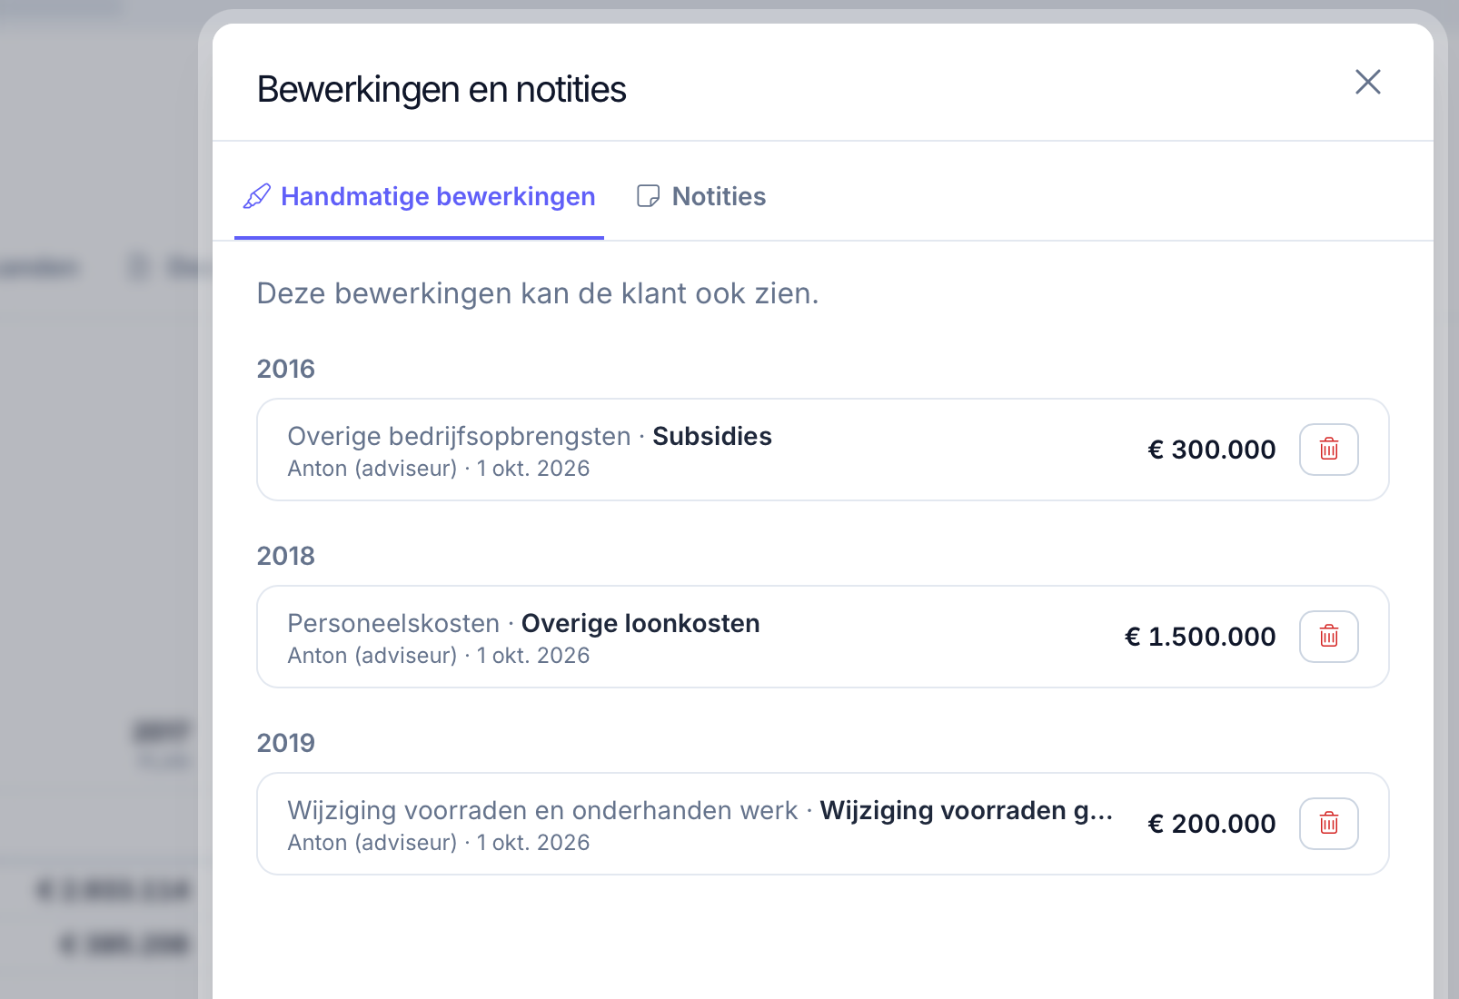The width and height of the screenshot is (1459, 999).
Task: Delete the € 300.000 Subsidies edit
Action: click(x=1328, y=450)
